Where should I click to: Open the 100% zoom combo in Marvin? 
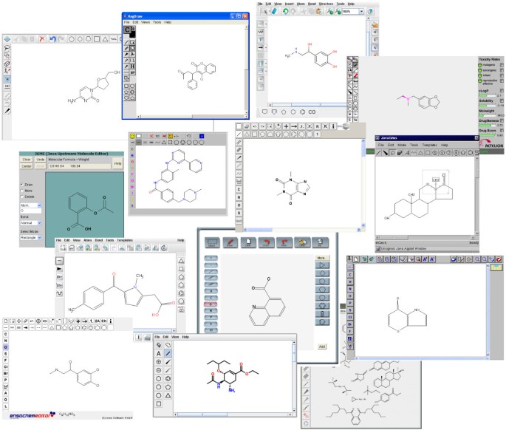353,11
